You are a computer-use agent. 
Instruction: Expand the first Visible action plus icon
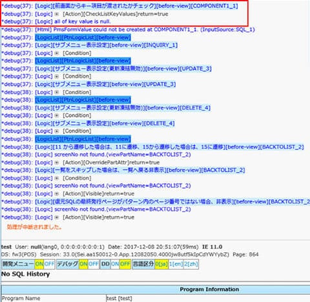[x=57, y=194]
